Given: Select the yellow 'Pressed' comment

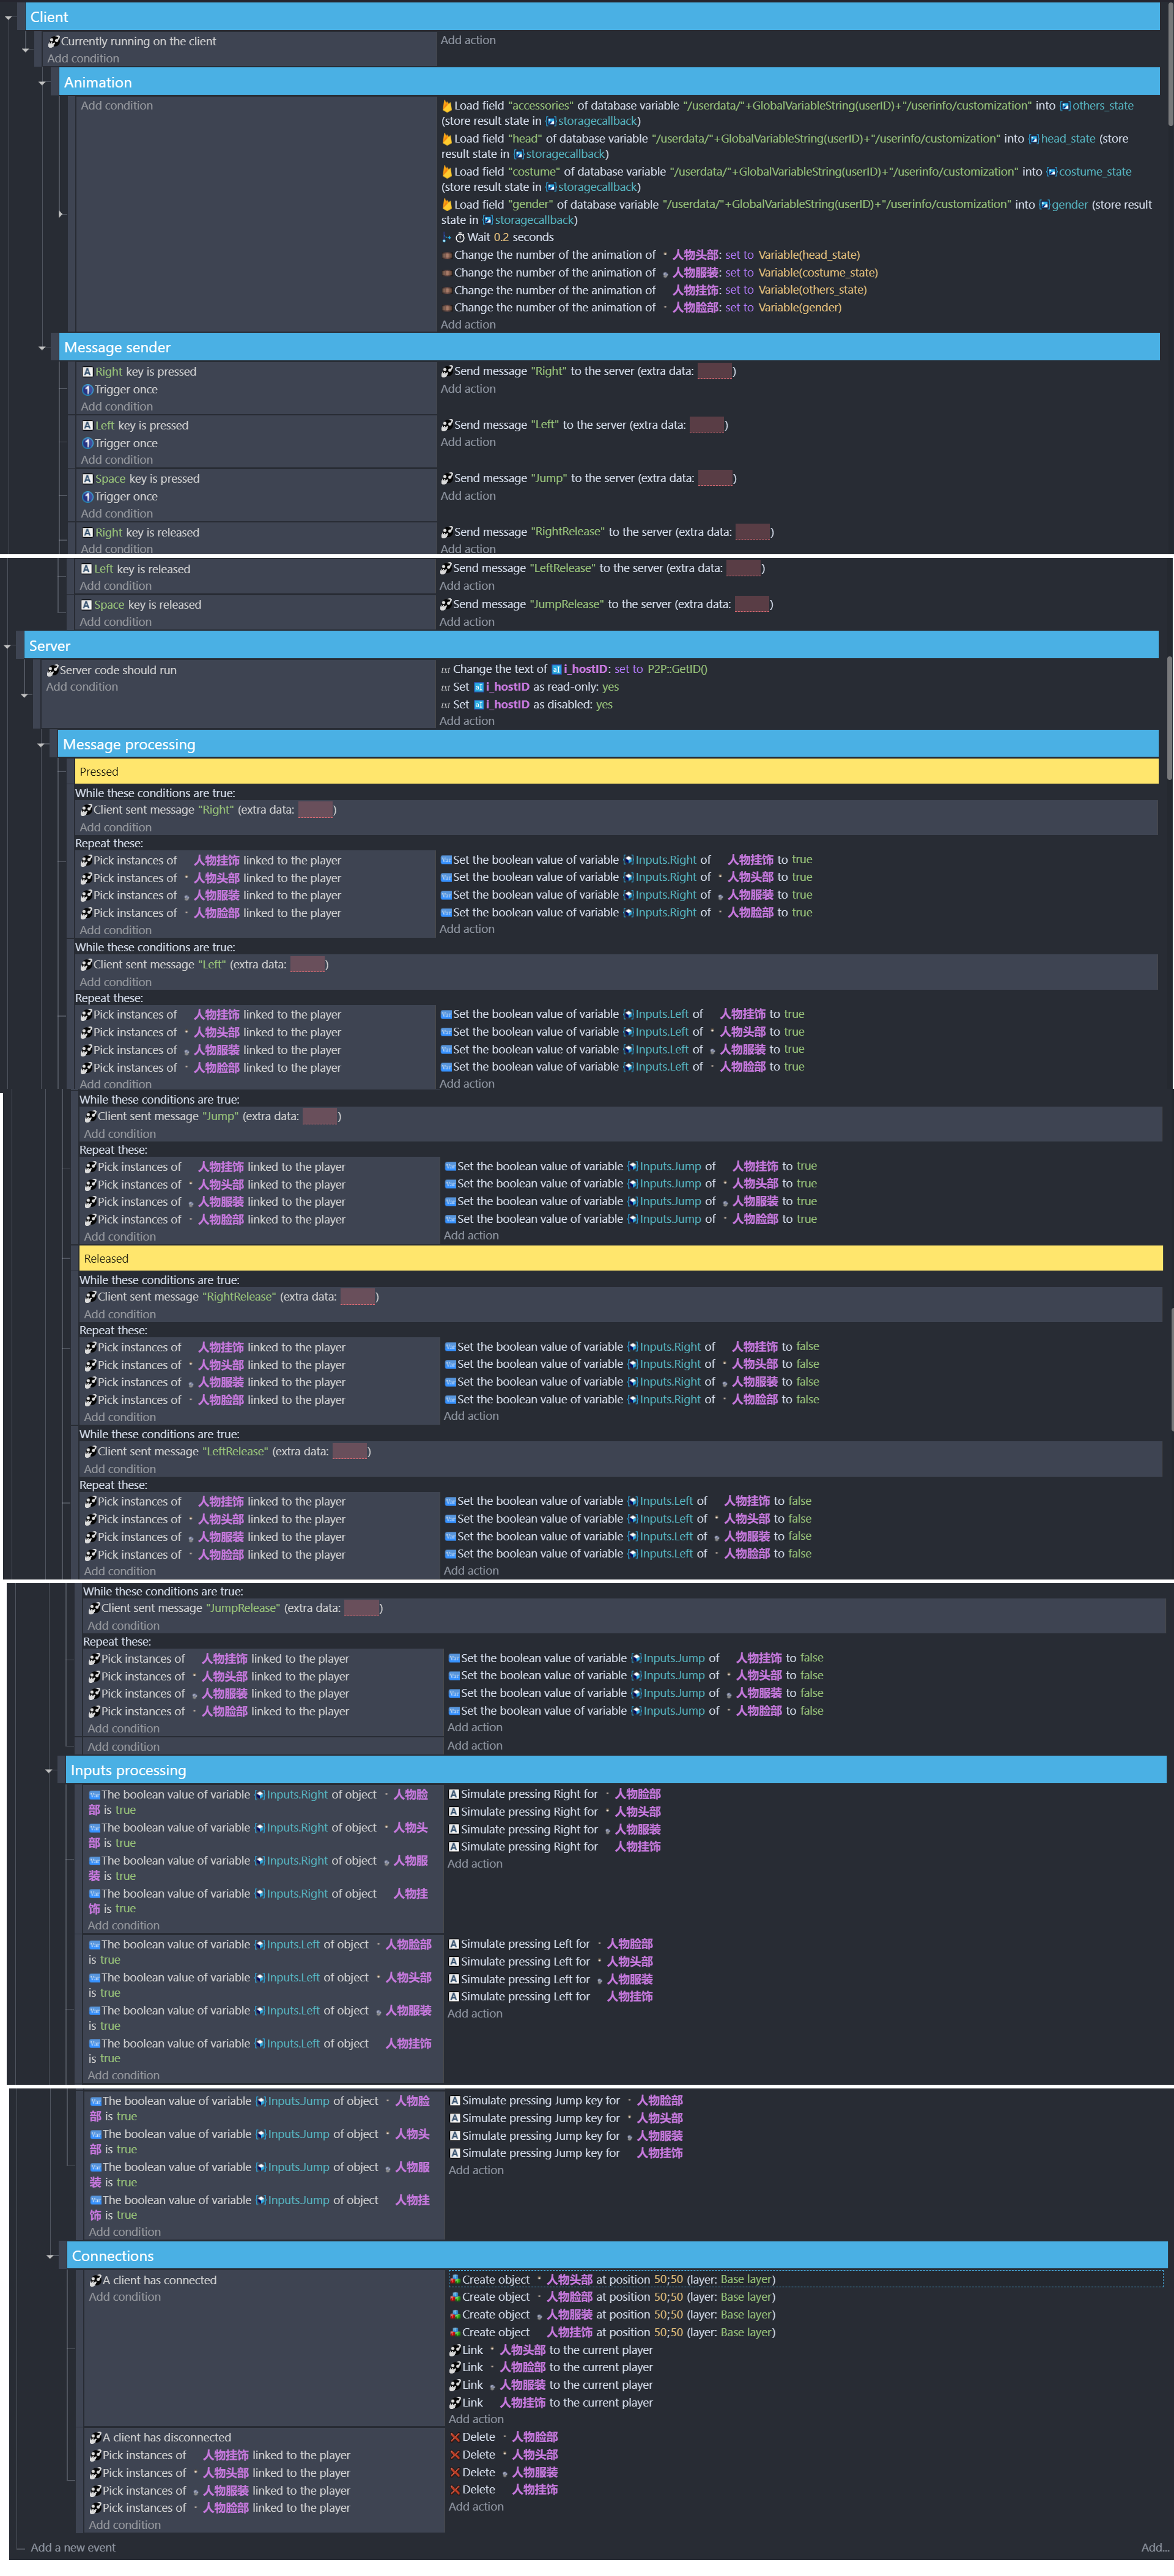Looking at the screenshot, I should click(616, 772).
